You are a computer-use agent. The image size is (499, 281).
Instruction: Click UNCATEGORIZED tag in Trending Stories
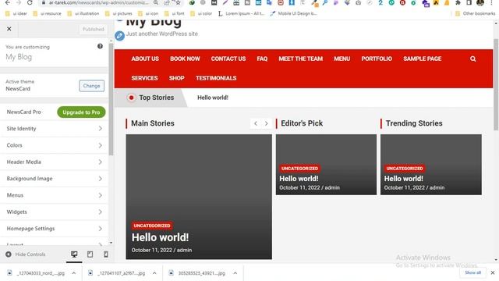pos(405,169)
